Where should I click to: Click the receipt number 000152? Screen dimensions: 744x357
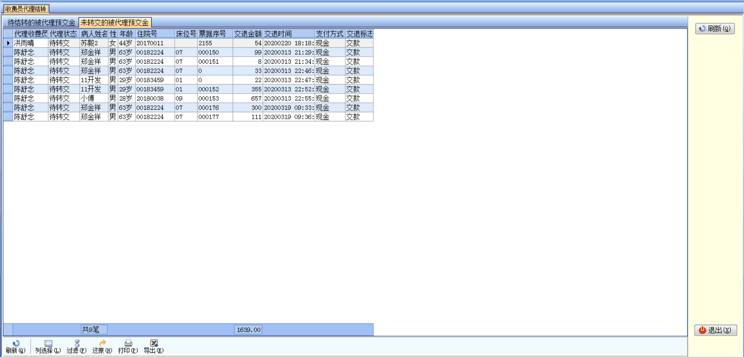tap(215, 89)
